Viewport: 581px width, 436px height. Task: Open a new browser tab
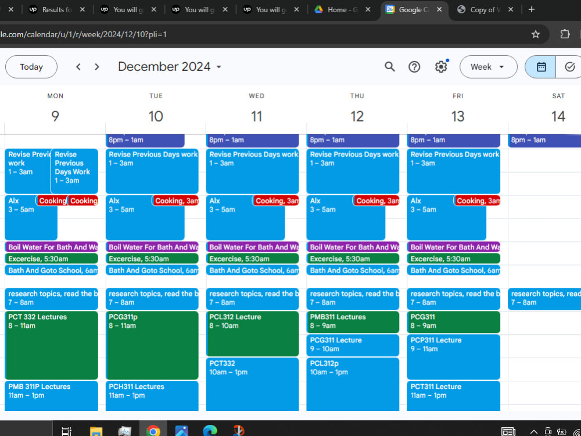tap(532, 10)
